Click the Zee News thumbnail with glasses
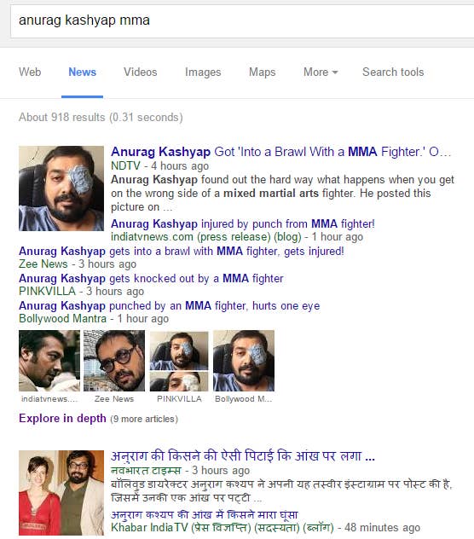This screenshot has height=539, width=474. click(x=114, y=361)
